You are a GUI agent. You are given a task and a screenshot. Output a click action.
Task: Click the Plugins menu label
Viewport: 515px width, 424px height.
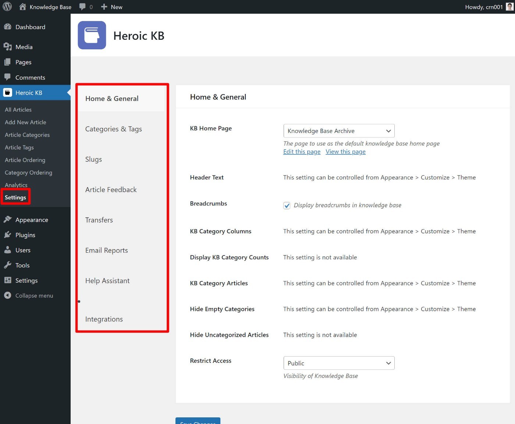point(25,235)
